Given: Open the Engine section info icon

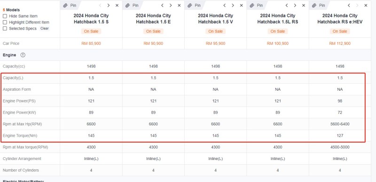Looking at the screenshot, I should coord(23,55).
